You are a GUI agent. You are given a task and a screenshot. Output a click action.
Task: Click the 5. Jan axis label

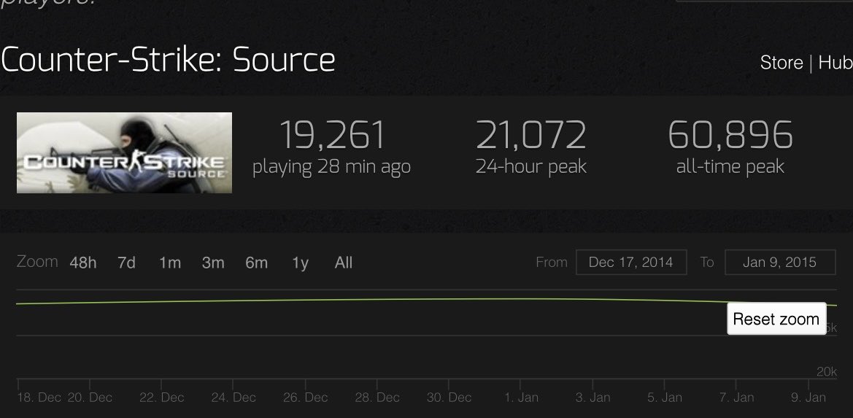(665, 398)
